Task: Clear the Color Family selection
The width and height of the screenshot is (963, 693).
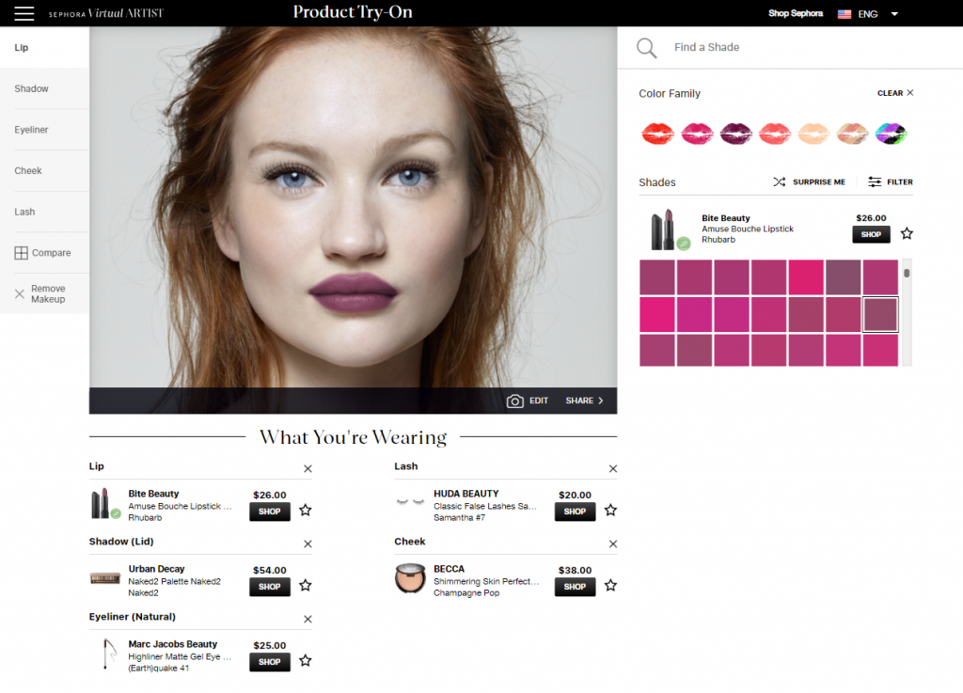Action: click(895, 93)
